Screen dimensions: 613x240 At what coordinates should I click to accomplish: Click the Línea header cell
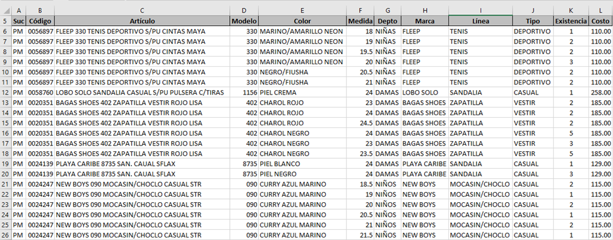pos(480,21)
